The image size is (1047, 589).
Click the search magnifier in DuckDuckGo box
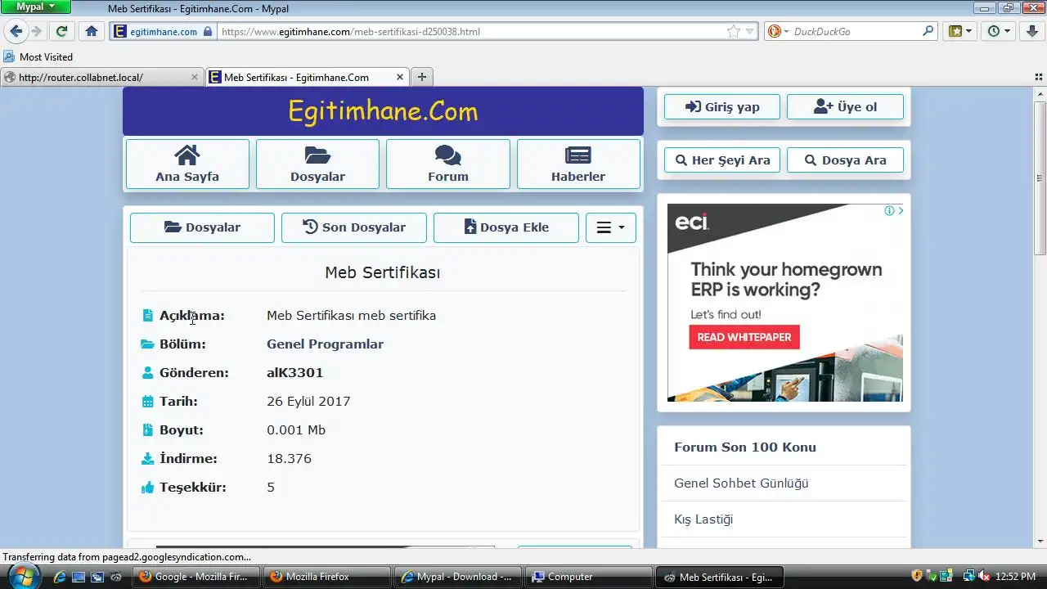[928, 31]
